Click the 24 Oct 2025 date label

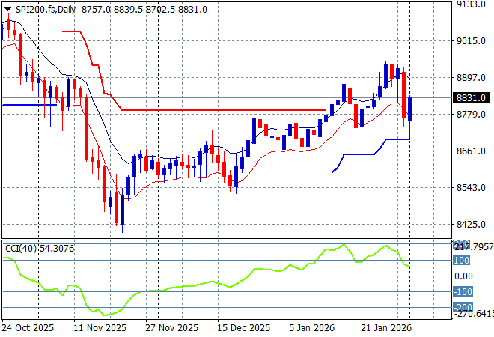tap(28, 328)
